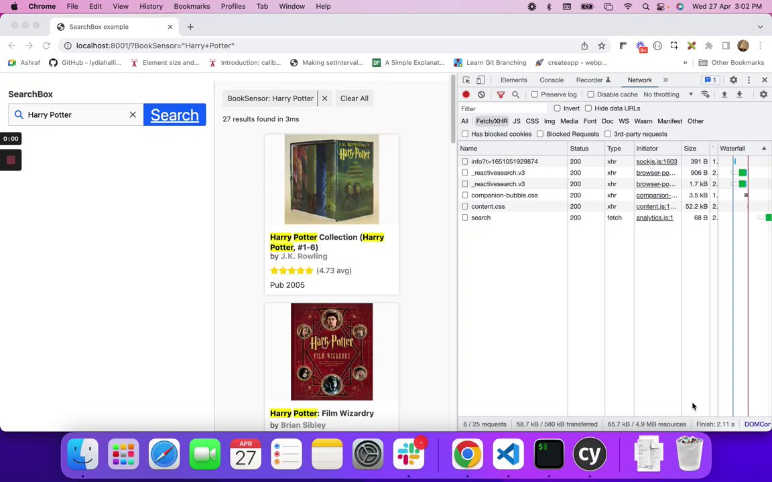Open the analytics.js:1 initiator link
The image size is (772, 482).
tap(654, 218)
